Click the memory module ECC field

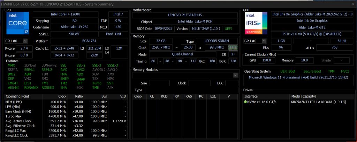pyautogui.click(x=231, y=83)
